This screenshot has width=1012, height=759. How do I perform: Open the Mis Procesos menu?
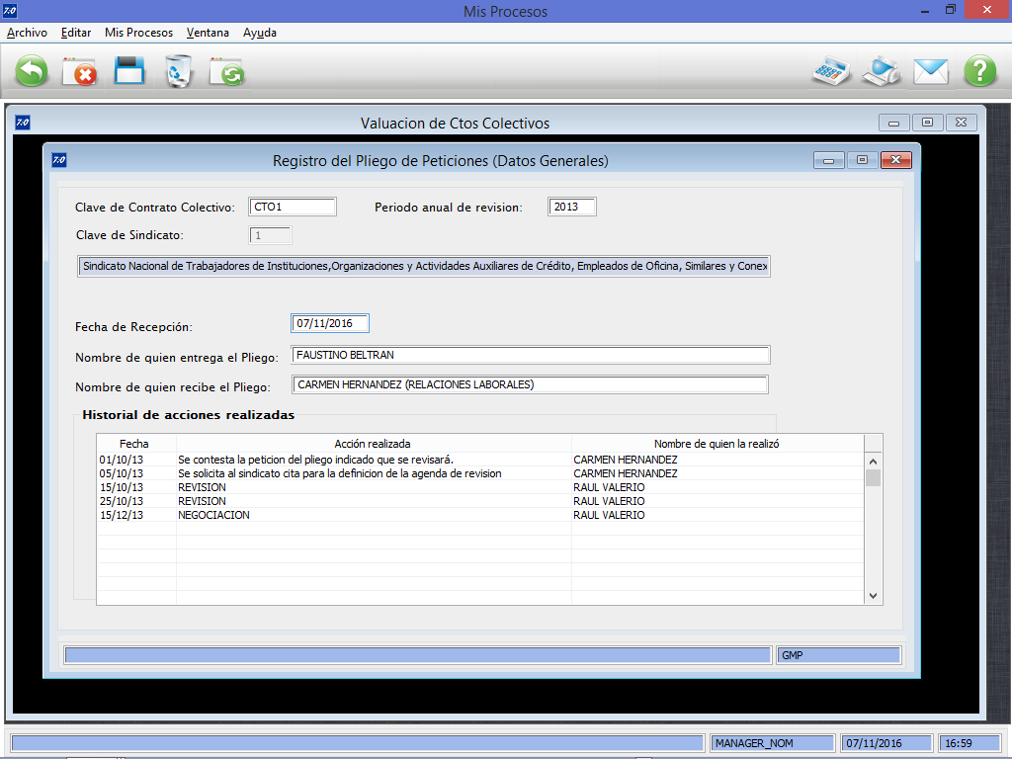[x=138, y=33]
